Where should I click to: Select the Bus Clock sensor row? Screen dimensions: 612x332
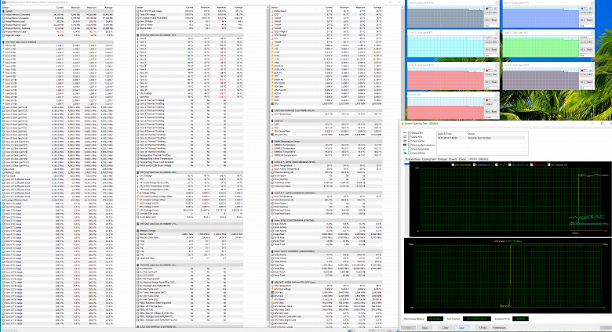57,169
